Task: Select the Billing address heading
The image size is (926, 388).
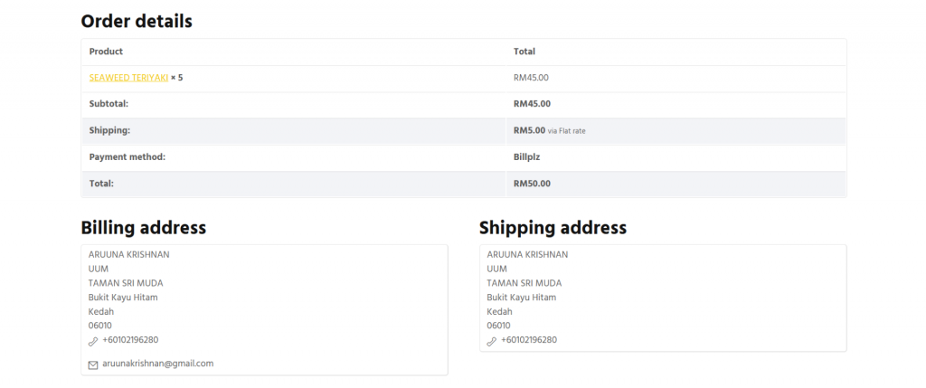Action: pyautogui.click(x=144, y=227)
